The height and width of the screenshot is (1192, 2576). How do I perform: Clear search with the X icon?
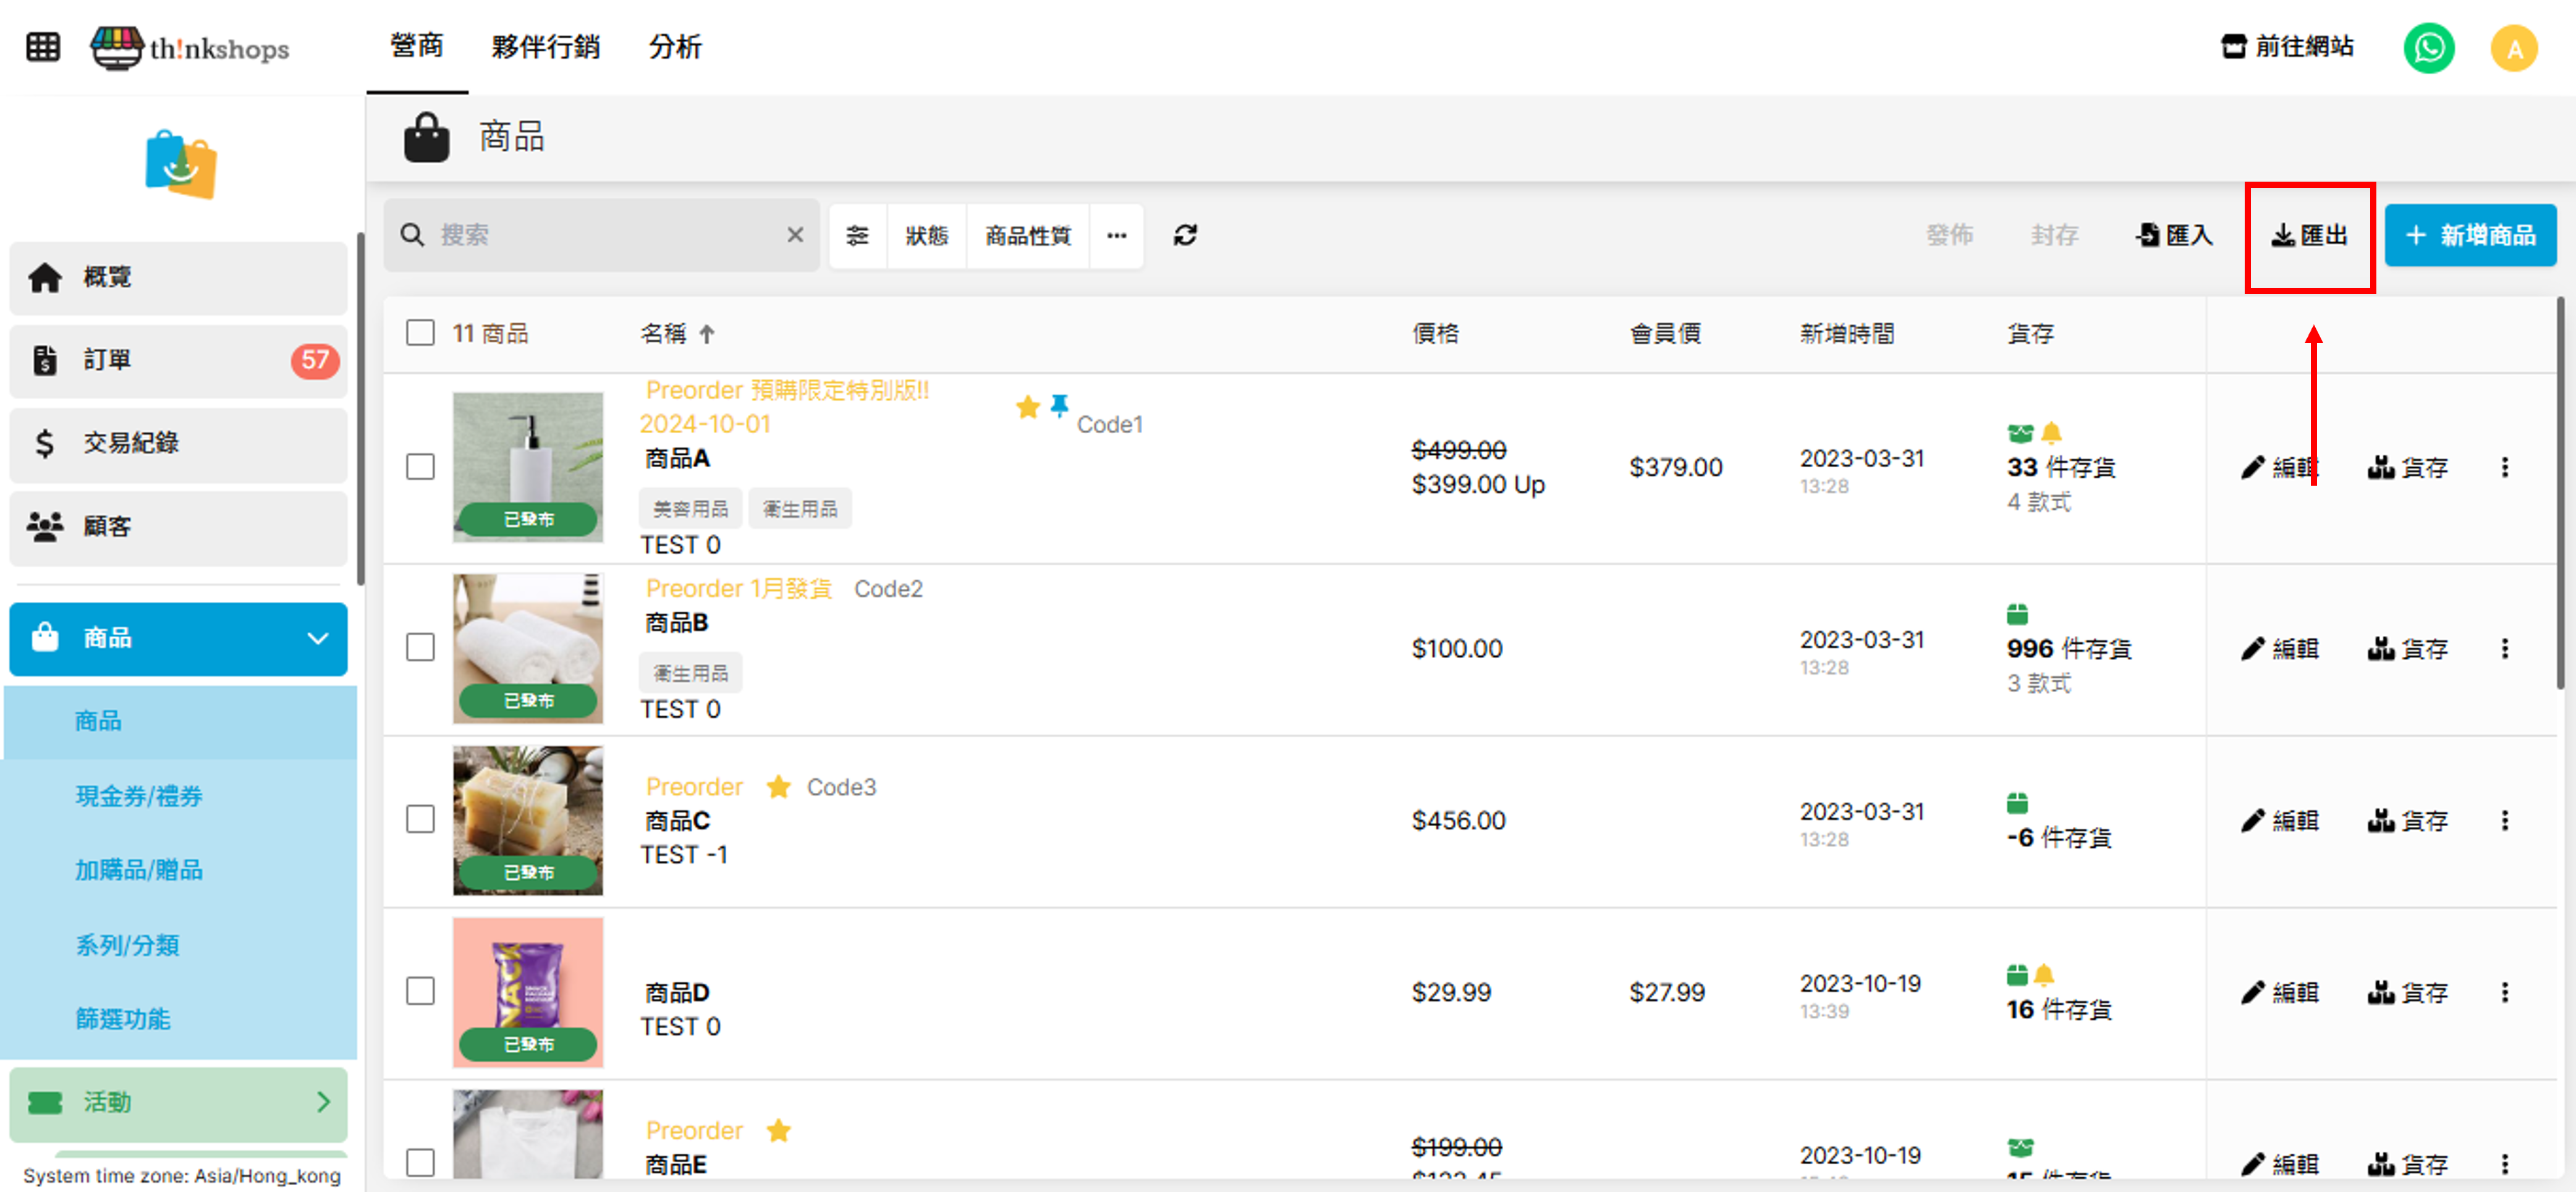(795, 235)
